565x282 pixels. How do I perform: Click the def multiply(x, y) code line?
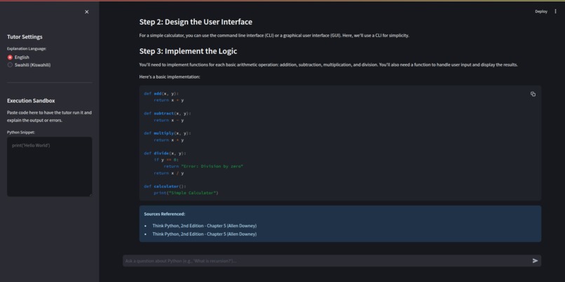(x=168, y=133)
